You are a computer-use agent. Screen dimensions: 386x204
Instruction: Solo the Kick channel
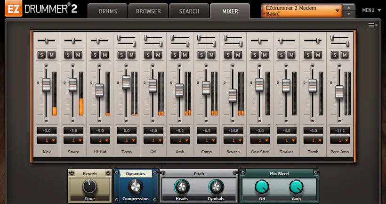41,55
